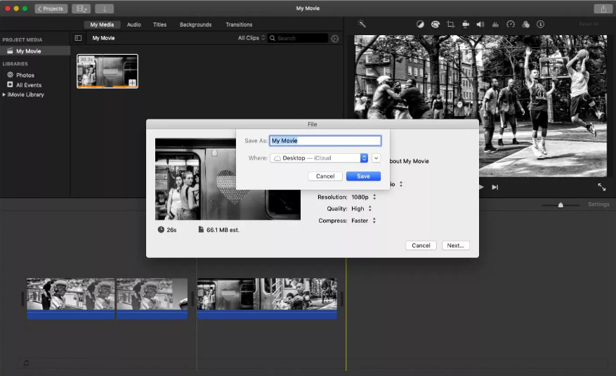Switch to the Backgrounds tab
The width and height of the screenshot is (616, 376).
196,25
